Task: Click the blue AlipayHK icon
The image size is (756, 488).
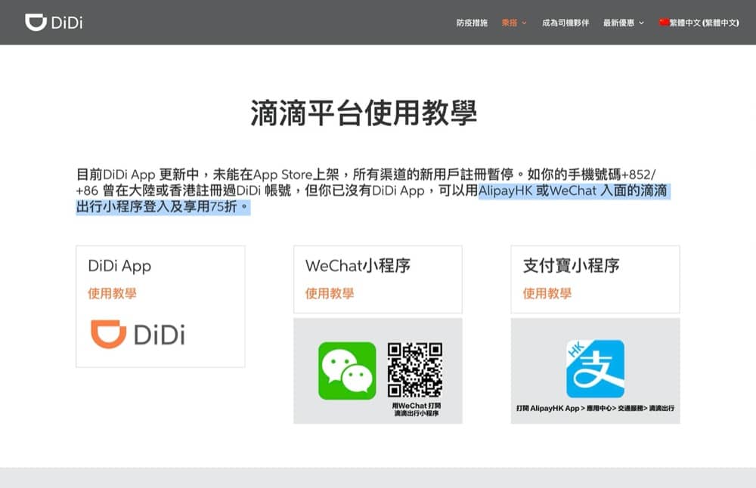Action: (x=595, y=369)
